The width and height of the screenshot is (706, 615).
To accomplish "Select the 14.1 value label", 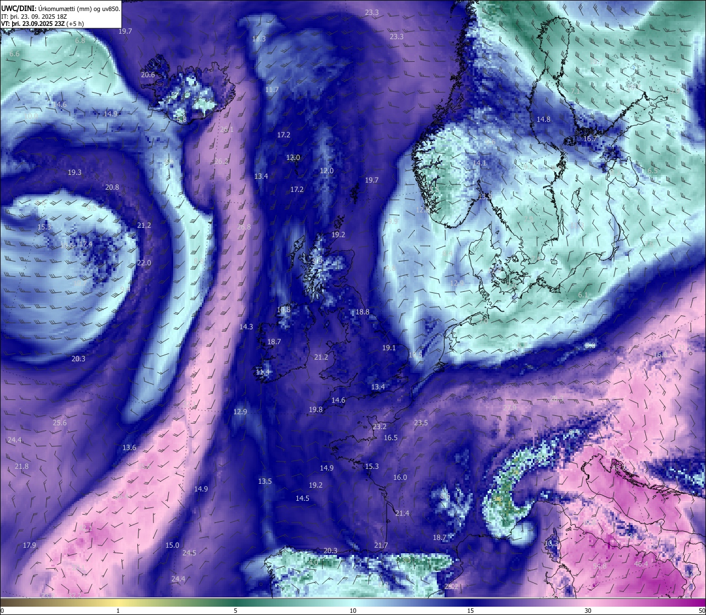I will pos(479,163).
